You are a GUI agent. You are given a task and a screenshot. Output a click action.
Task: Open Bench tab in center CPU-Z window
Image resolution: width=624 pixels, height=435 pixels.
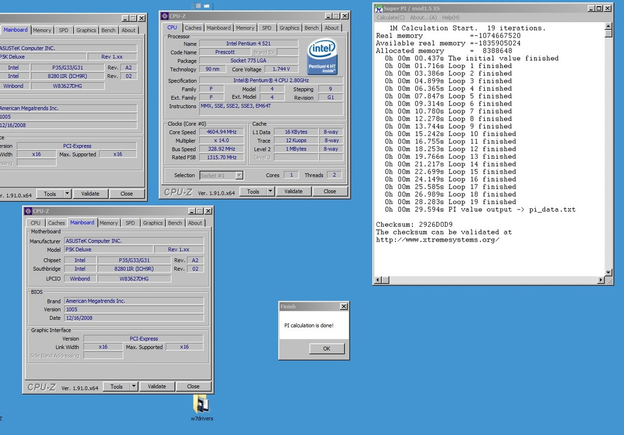click(x=312, y=28)
